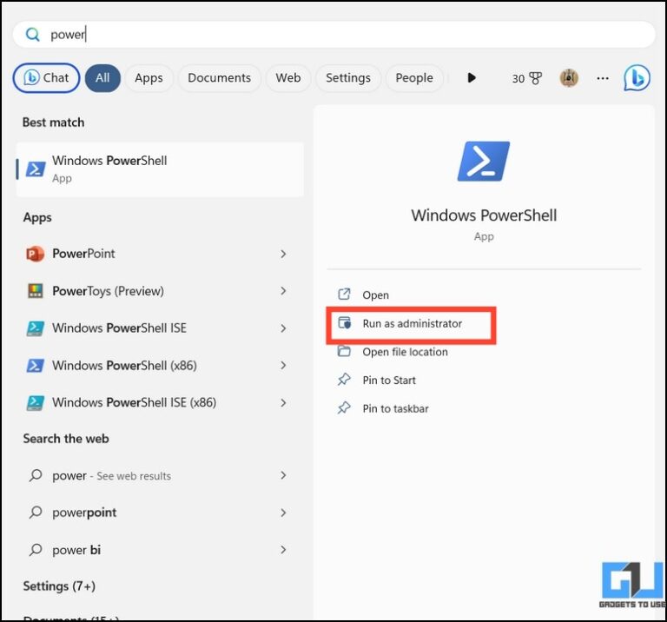The height and width of the screenshot is (622, 667).
Task: Switch to the Documents filter tab
Action: click(219, 78)
